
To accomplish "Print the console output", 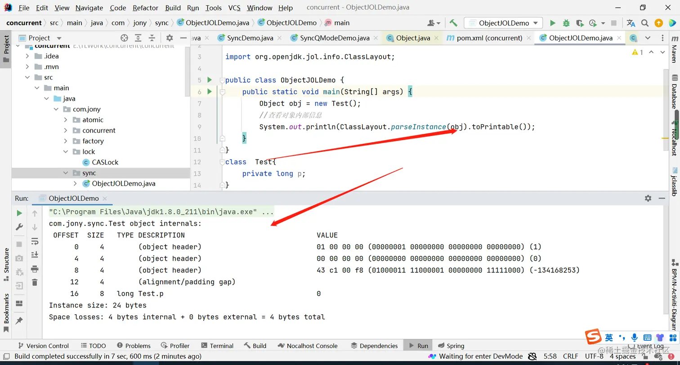I will click(35, 269).
